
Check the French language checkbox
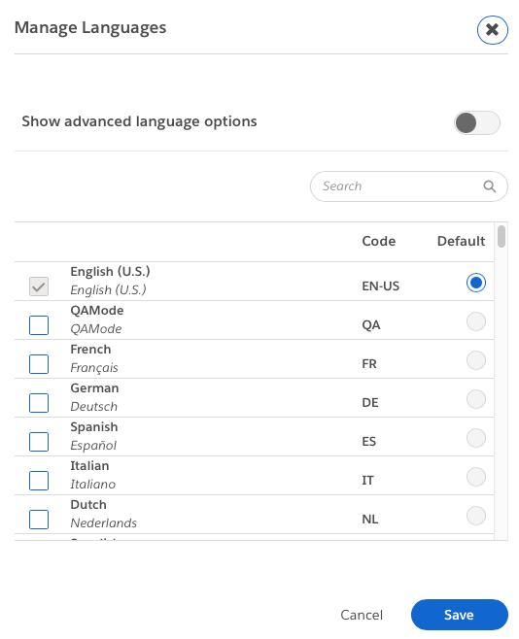(x=39, y=364)
